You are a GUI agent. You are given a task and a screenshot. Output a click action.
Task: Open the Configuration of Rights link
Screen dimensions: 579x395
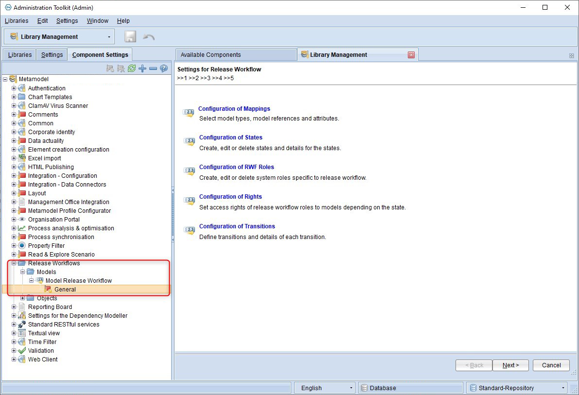(x=230, y=197)
